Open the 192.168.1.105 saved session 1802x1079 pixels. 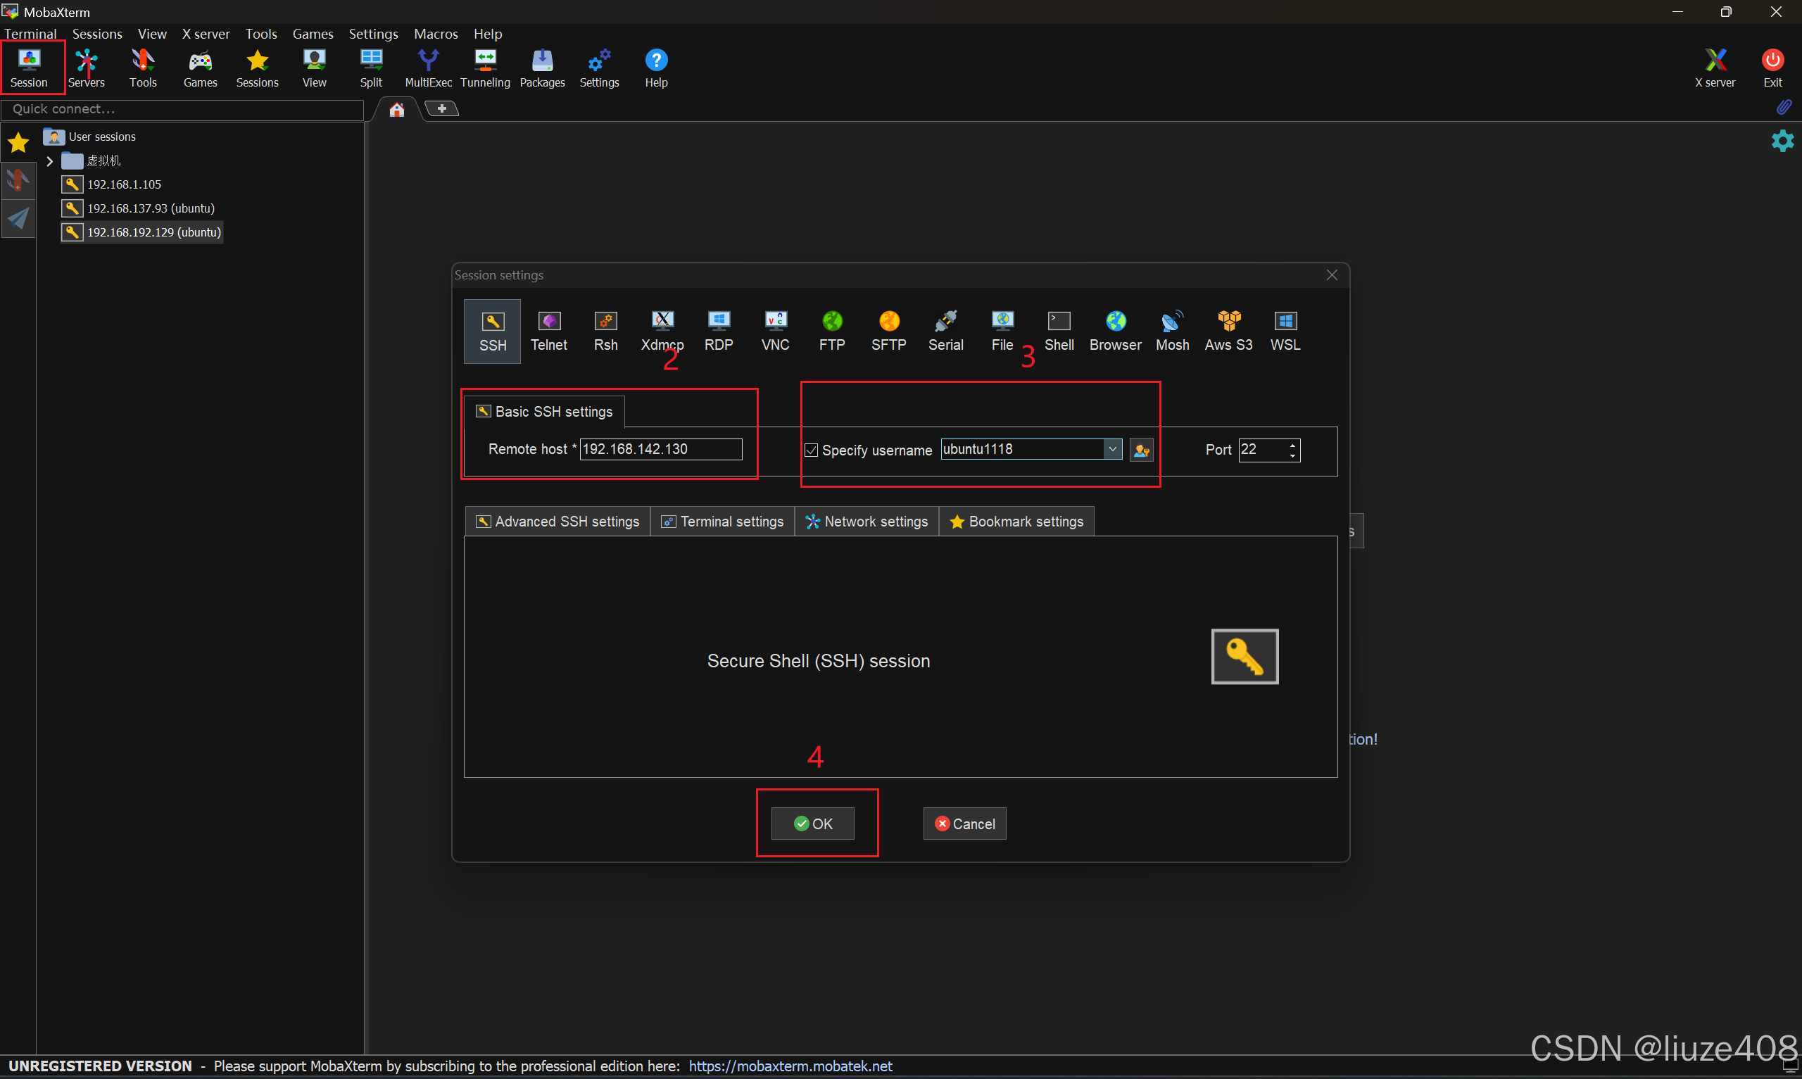point(124,184)
